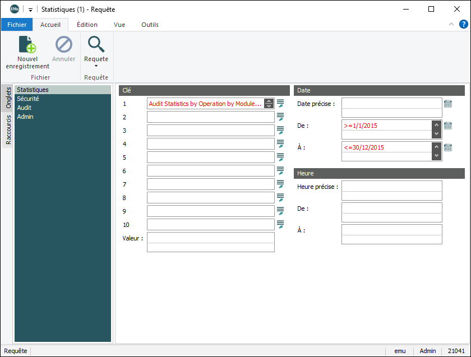Open calendar picker beside À date field

(447, 147)
